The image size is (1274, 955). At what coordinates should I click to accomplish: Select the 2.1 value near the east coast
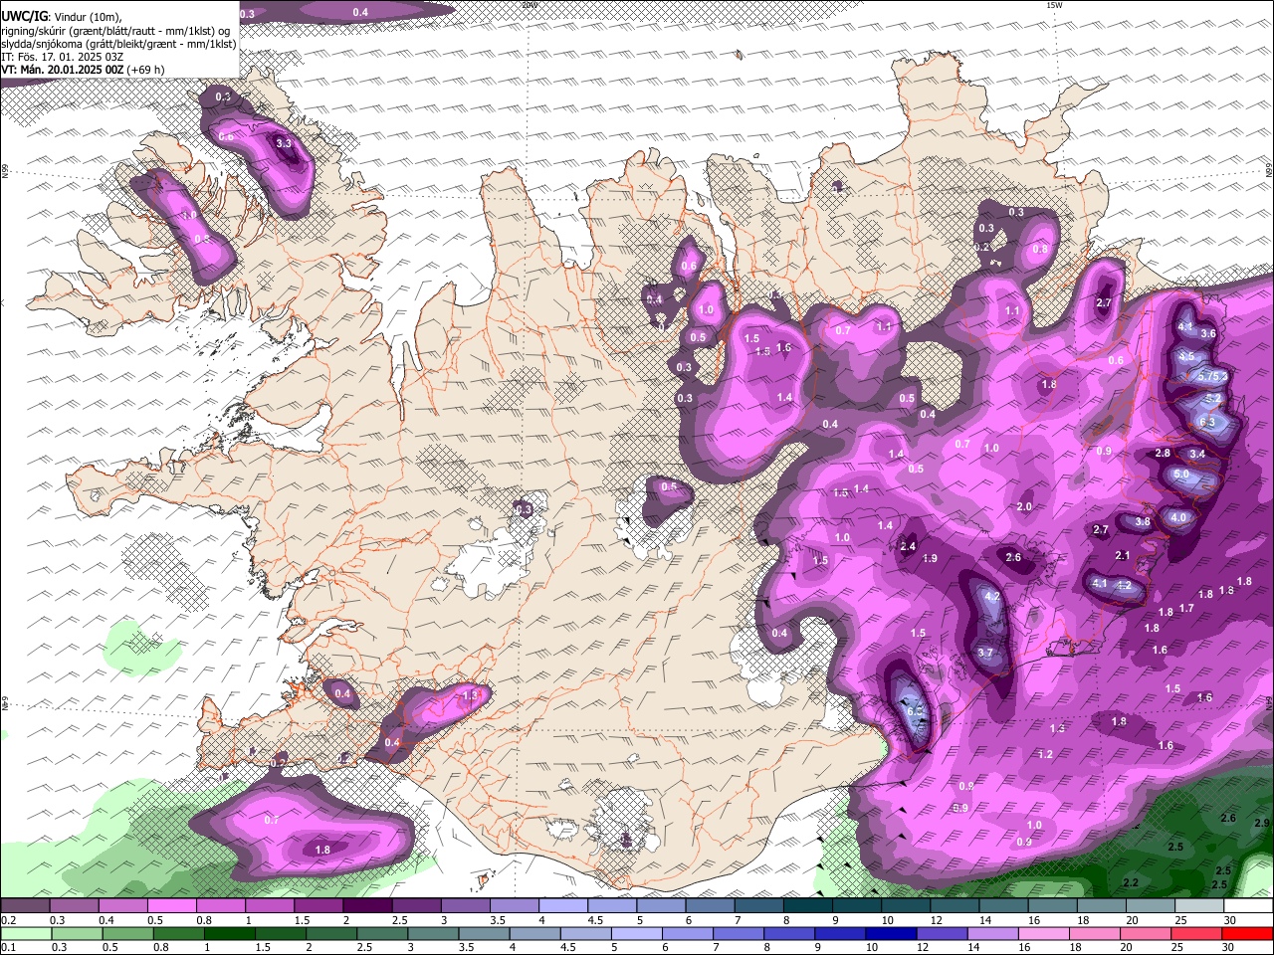pos(1122,555)
